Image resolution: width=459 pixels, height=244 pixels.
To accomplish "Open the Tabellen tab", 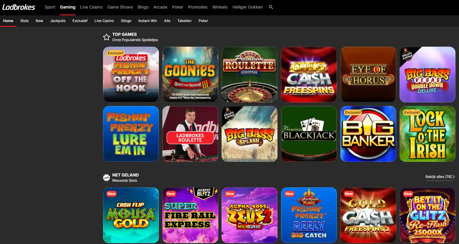I will point(184,21).
